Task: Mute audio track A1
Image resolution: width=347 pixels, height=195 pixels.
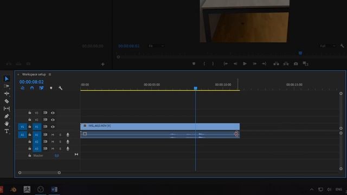Action: [x=53, y=135]
